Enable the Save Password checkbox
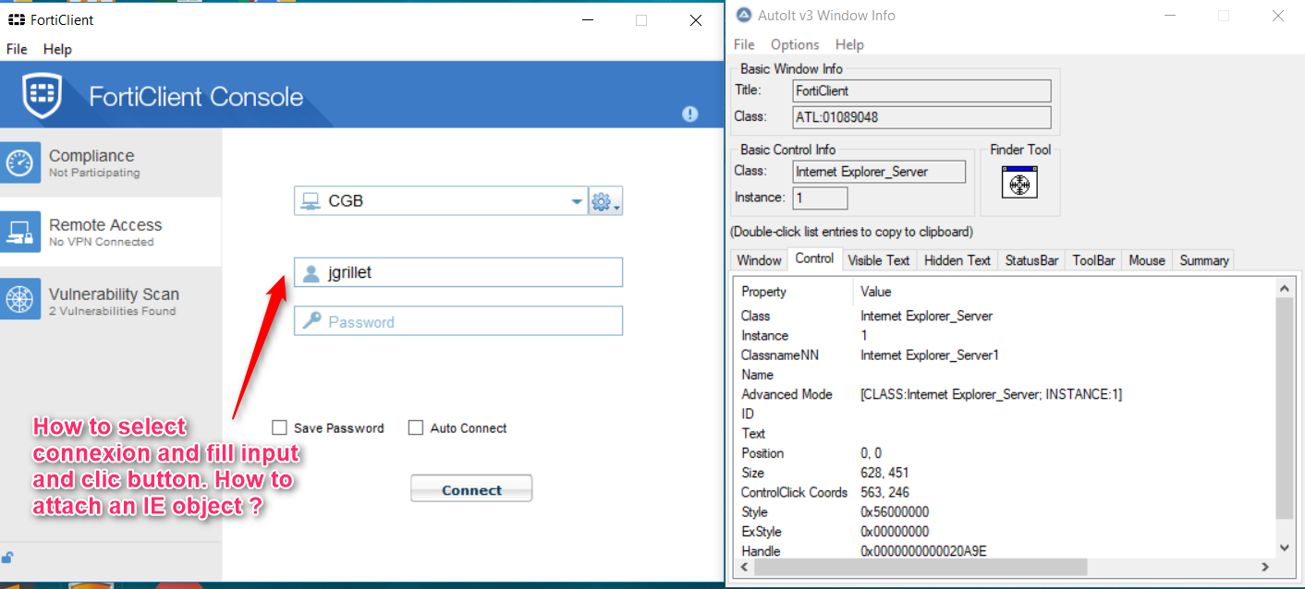This screenshot has width=1305, height=589. tap(279, 427)
